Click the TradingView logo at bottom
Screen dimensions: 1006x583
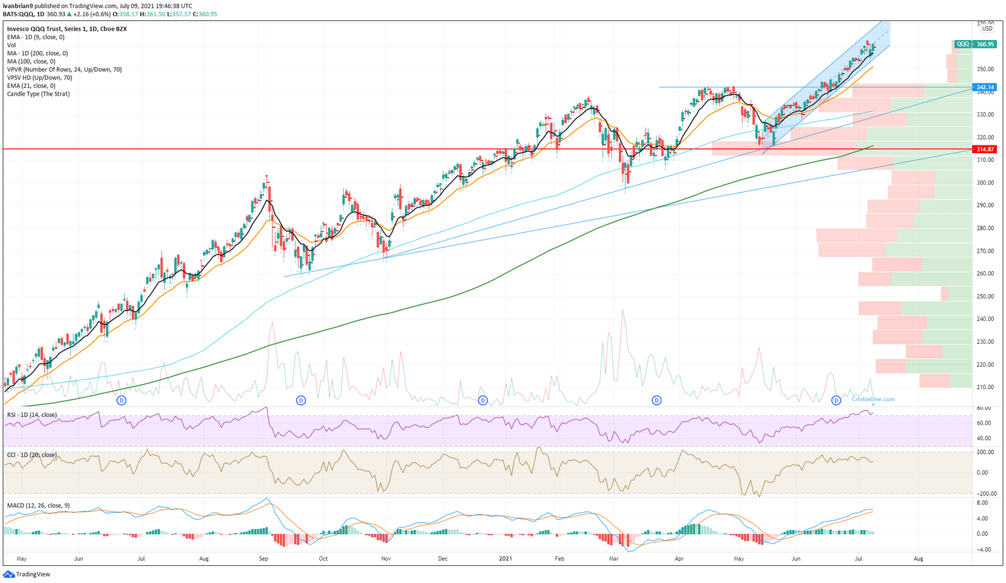(27, 574)
